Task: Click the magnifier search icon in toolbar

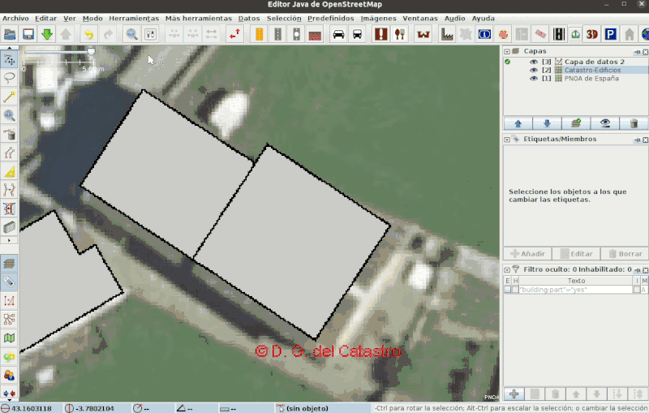Action: click(x=131, y=34)
